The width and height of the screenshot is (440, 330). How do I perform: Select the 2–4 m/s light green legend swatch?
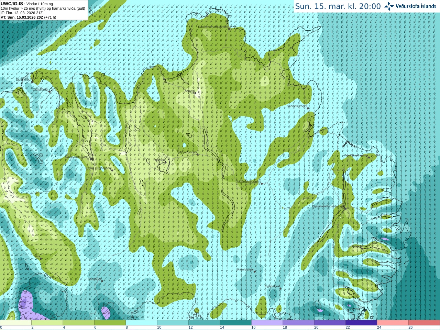47,323
